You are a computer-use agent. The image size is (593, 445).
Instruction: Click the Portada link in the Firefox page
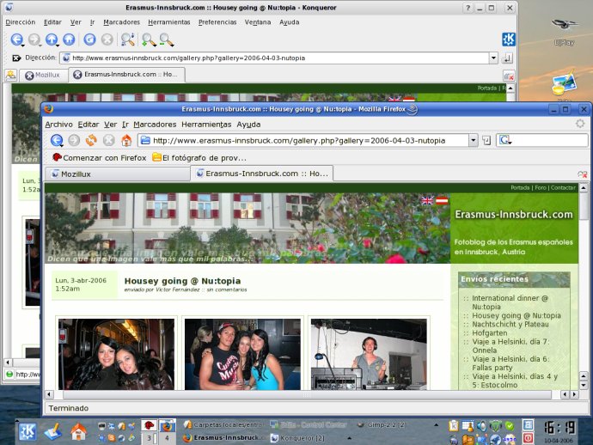point(520,187)
